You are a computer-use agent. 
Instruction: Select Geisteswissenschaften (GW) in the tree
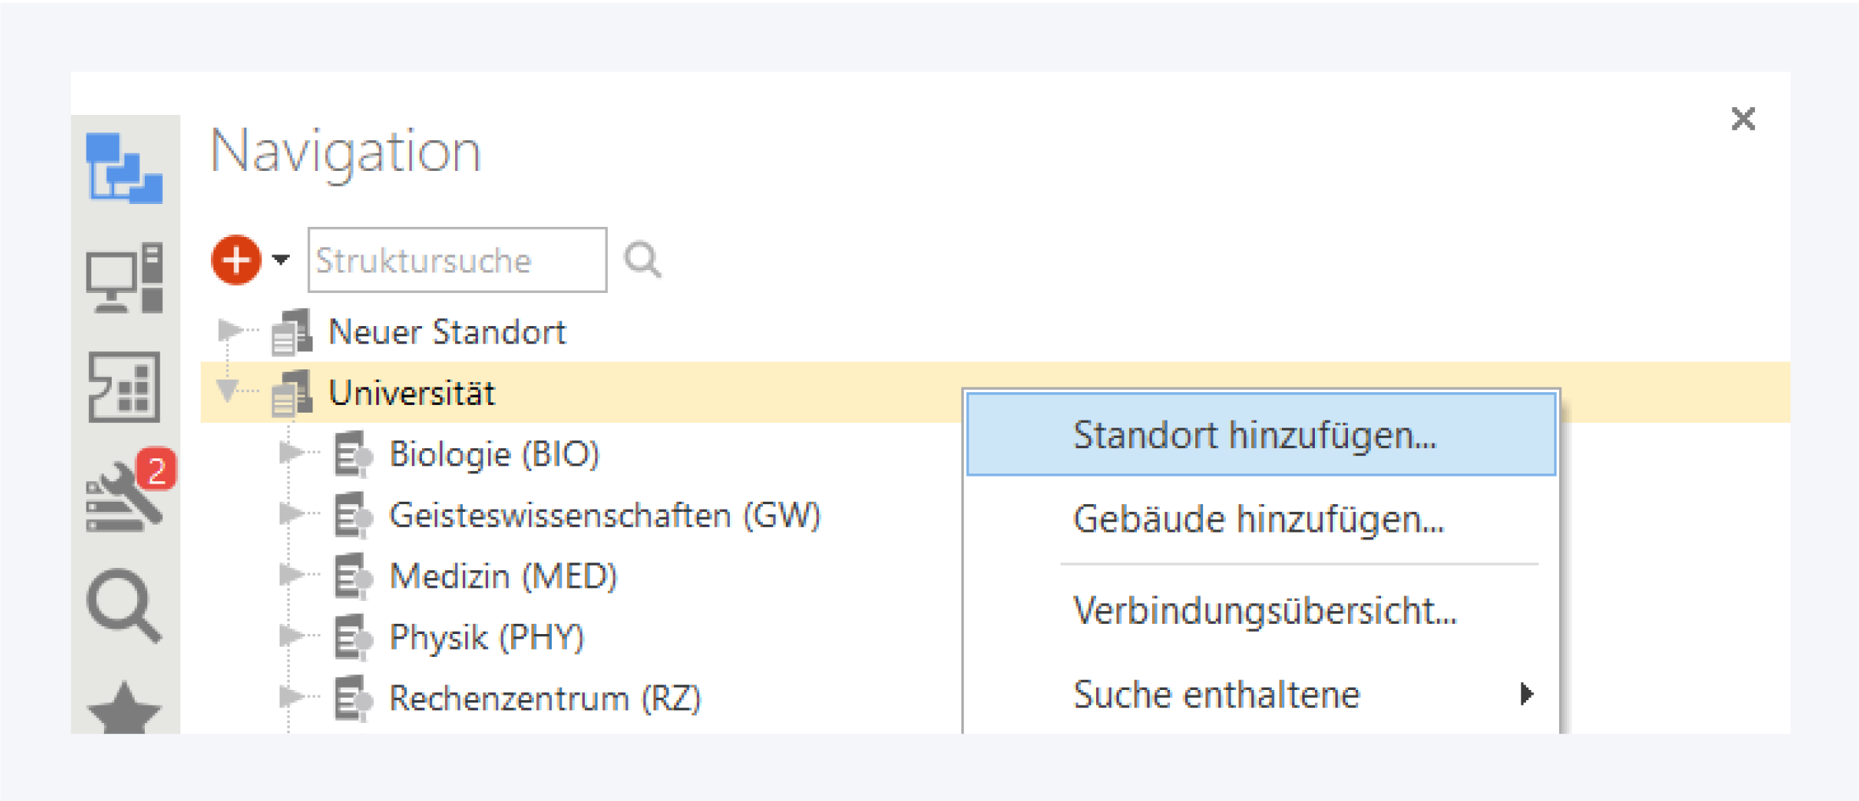(605, 516)
